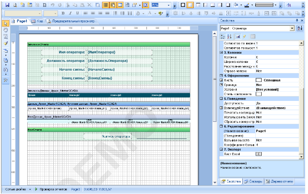Select the ИтогОтчета band header
The width and height of the screenshot is (308, 194).
click(x=109, y=130)
